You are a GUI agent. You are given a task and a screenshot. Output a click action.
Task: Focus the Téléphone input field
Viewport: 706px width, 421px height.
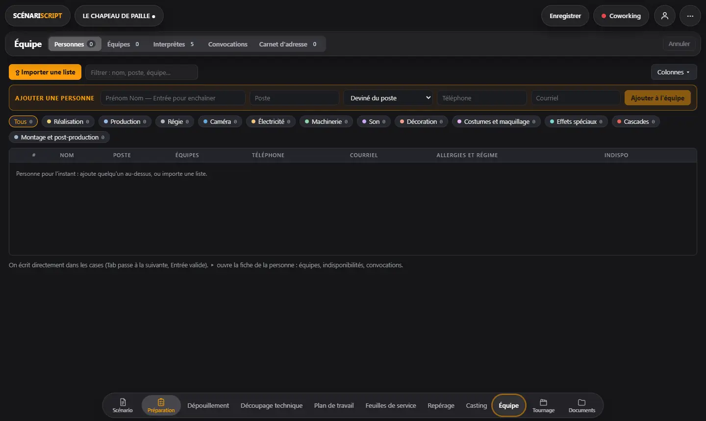pos(482,98)
